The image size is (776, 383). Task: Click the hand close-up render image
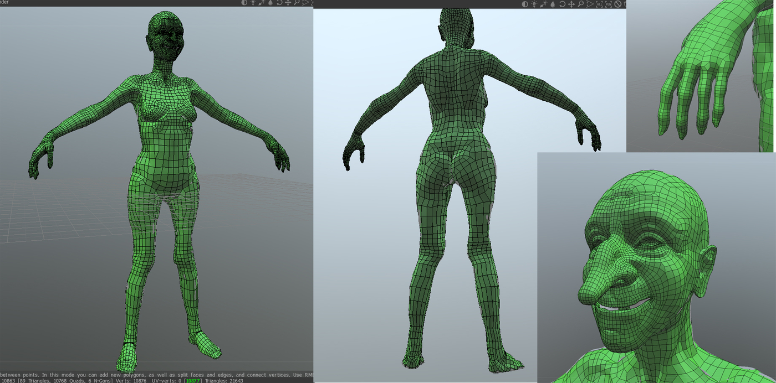(x=701, y=76)
